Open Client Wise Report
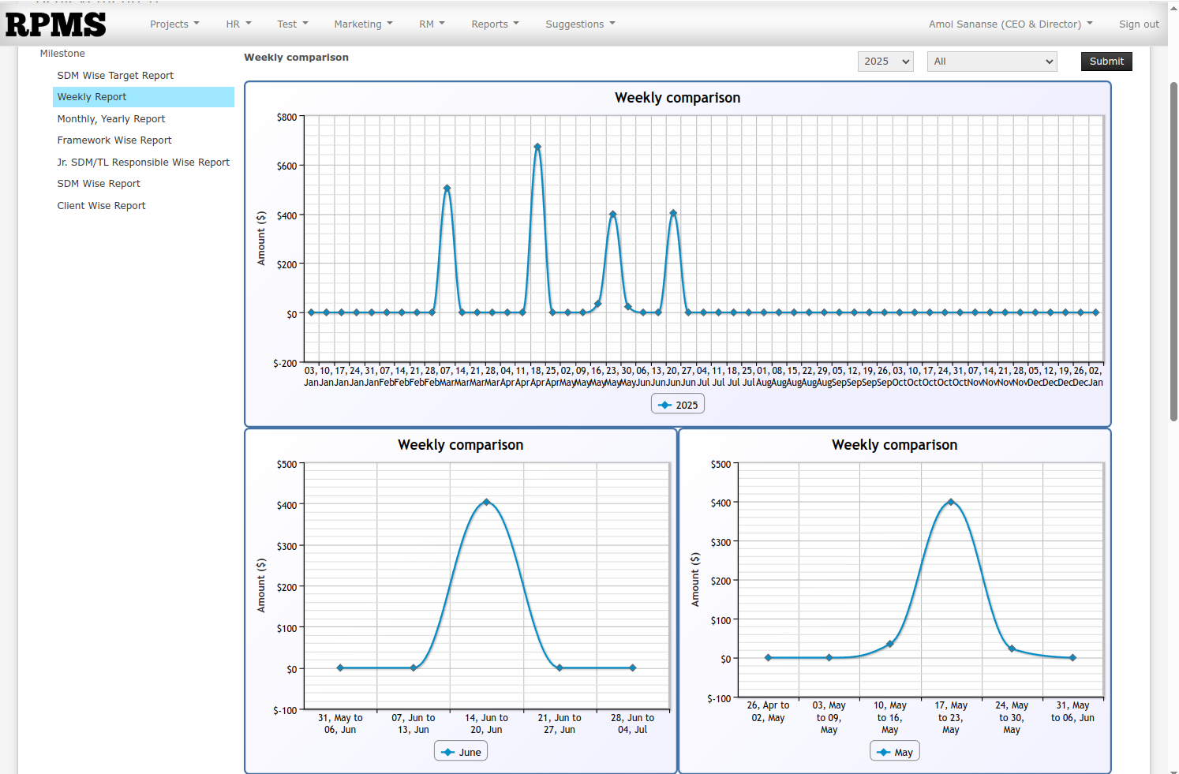The height and width of the screenshot is (774, 1179). click(101, 206)
